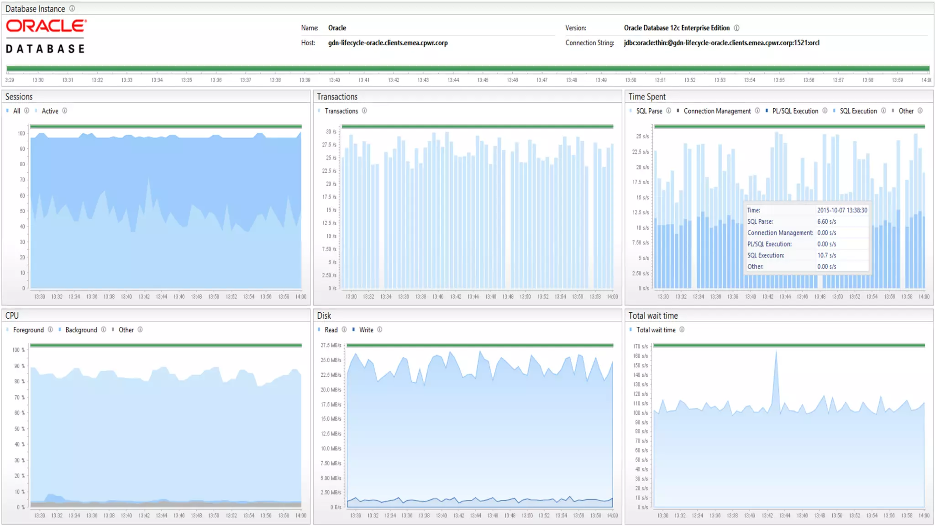Toggle the All sessions series legend

coord(16,111)
